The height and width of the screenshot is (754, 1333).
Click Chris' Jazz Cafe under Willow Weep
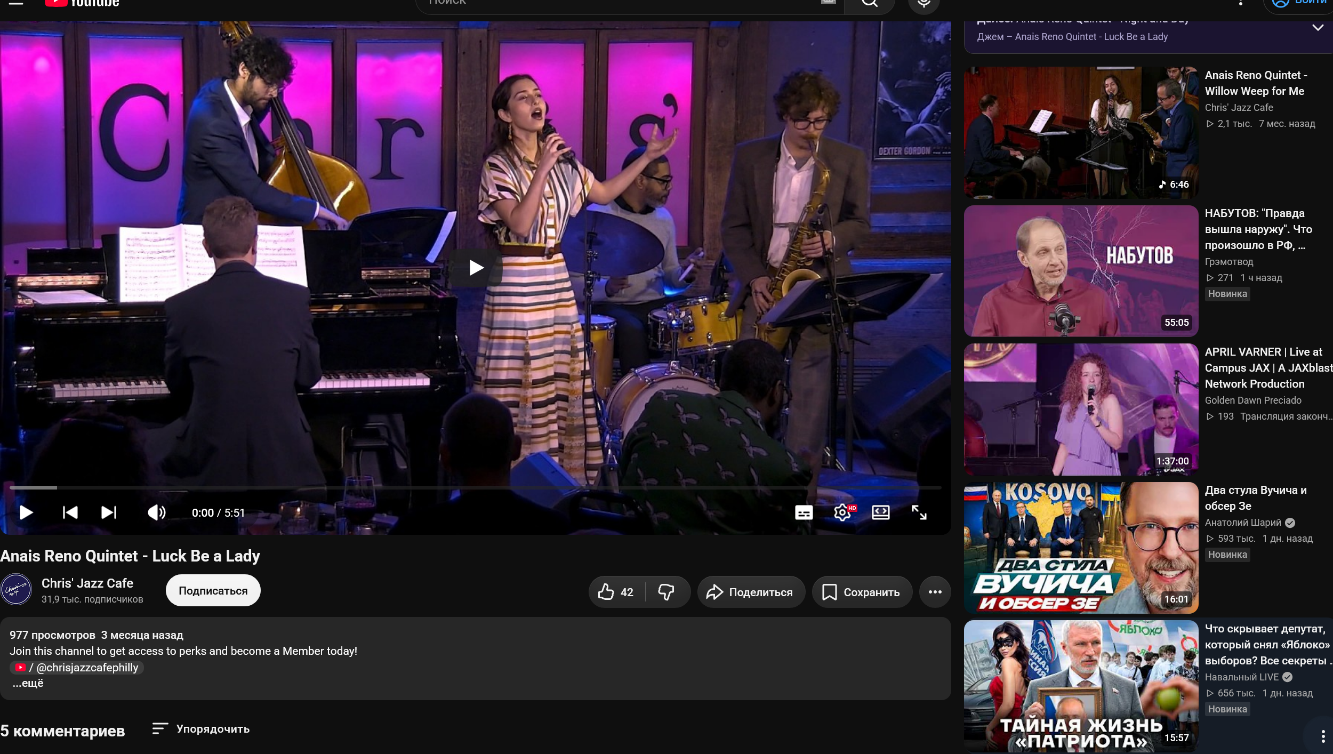pos(1239,108)
